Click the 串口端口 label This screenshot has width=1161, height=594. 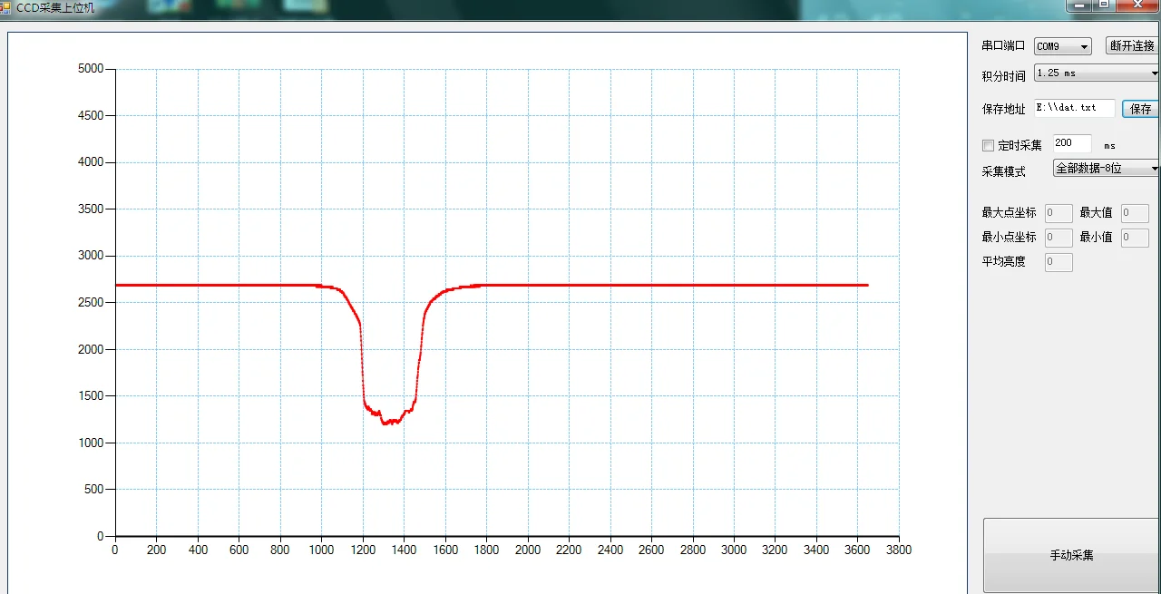[x=1003, y=45]
